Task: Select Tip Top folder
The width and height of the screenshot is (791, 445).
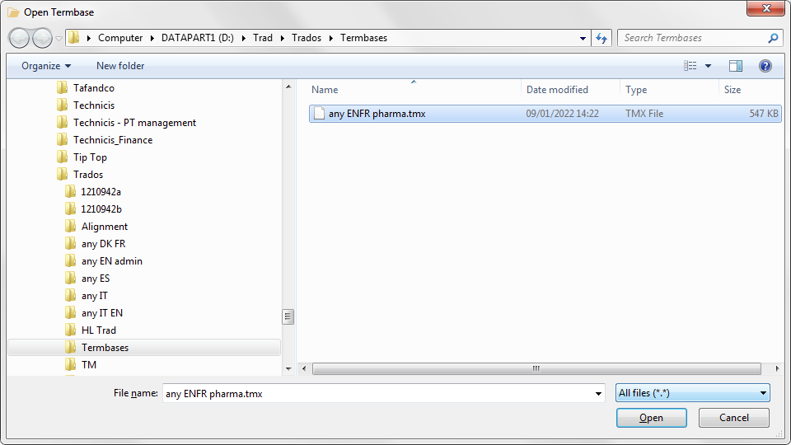Action: (90, 157)
